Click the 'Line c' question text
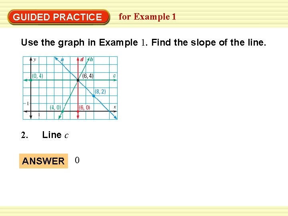Image resolution: width=288 pixels, height=216 pixels. tap(55, 135)
